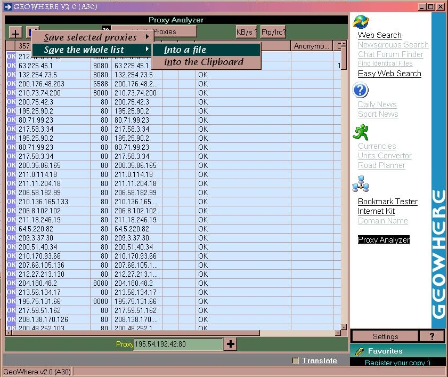Click the Domain Name link

coord(383,221)
